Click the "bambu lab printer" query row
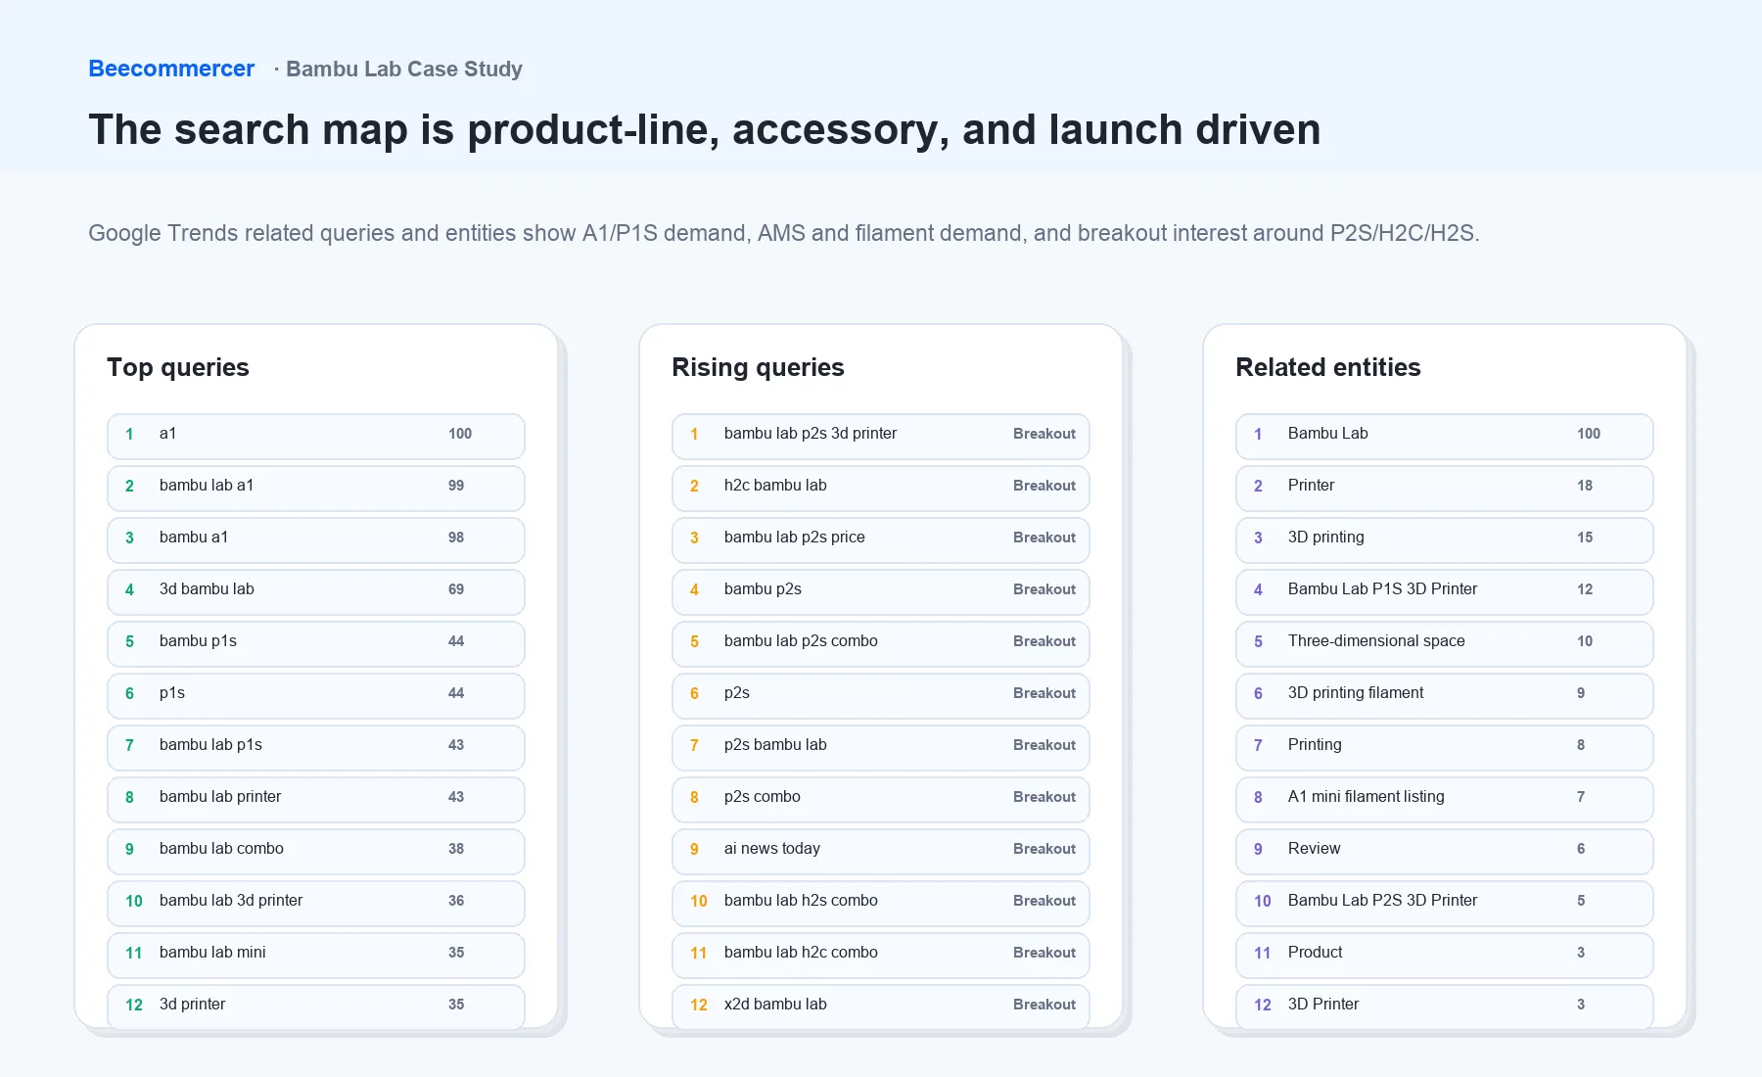 [x=316, y=799]
